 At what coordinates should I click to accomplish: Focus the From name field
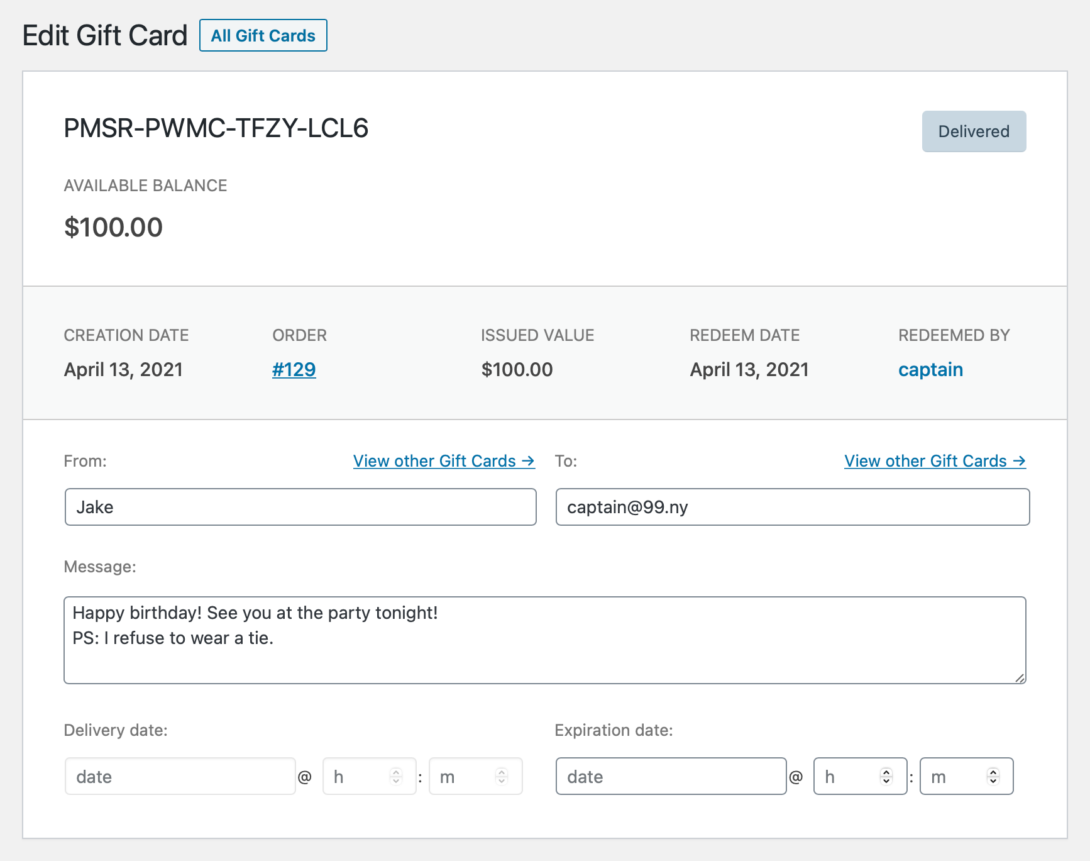click(300, 507)
